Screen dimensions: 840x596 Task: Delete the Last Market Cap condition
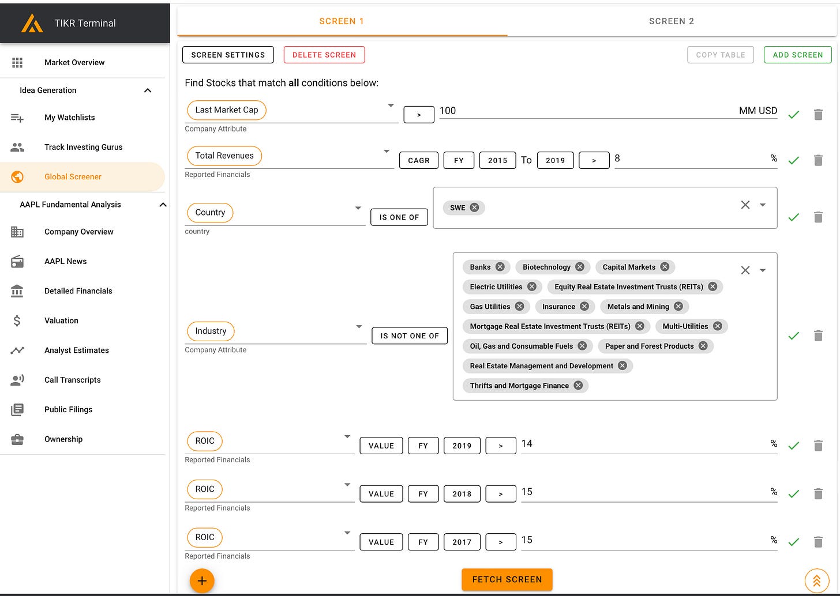click(x=818, y=114)
